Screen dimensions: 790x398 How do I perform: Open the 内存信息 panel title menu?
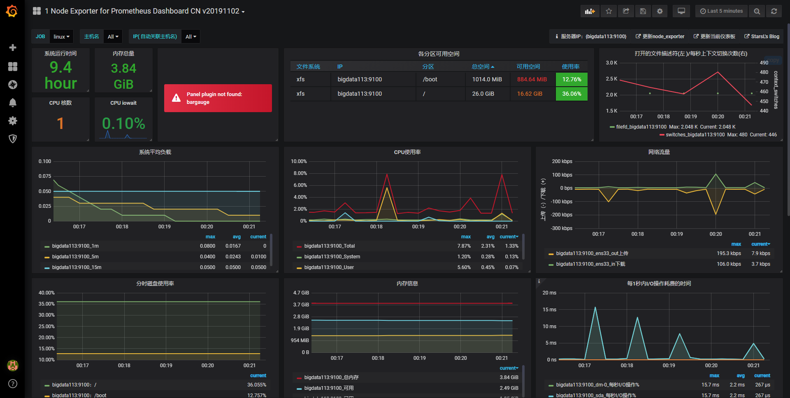[x=407, y=283]
